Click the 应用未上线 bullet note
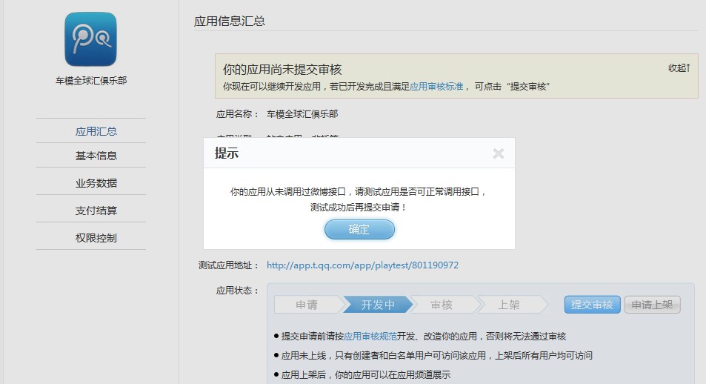The width and height of the screenshot is (706, 384). [436, 356]
